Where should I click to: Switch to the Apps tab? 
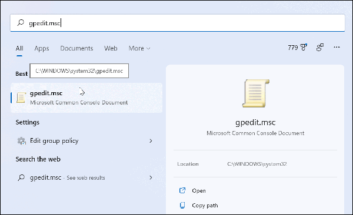[42, 48]
